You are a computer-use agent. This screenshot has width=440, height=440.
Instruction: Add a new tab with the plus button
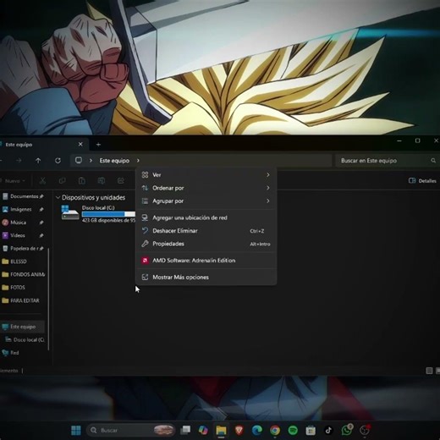coord(98,145)
